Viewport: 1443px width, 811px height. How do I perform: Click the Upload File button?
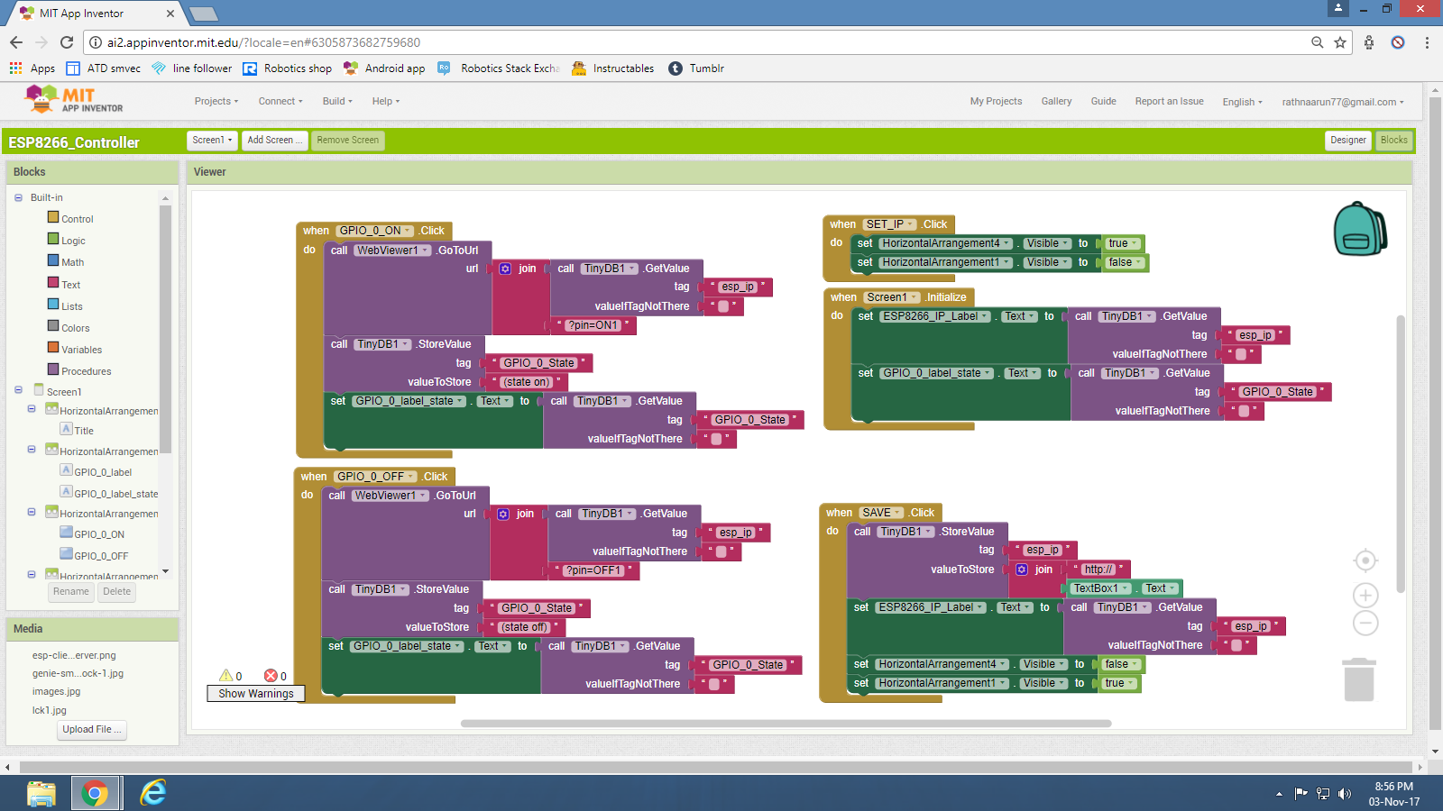92,730
